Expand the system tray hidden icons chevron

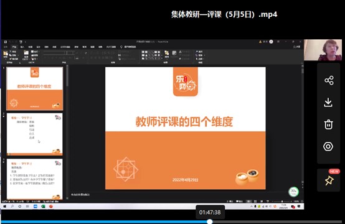tap(252, 207)
